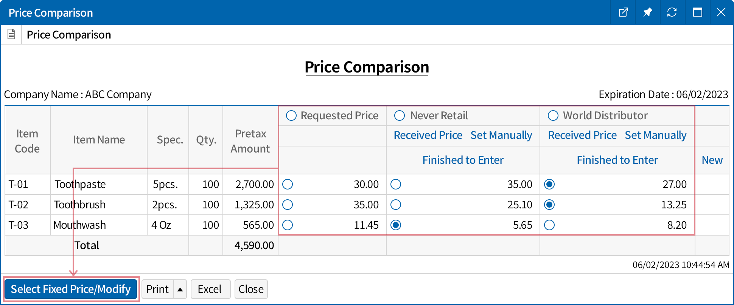Refresh the Price Comparison data
The width and height of the screenshot is (734, 305).
coord(672,12)
